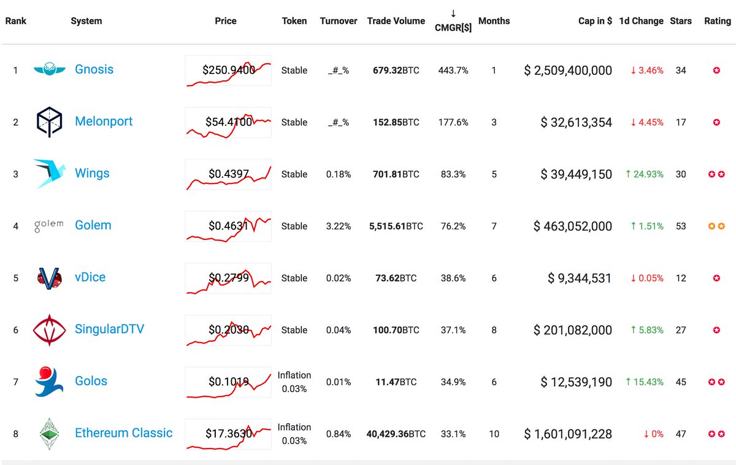
Task: Sort table by System column header
Action: pos(86,21)
